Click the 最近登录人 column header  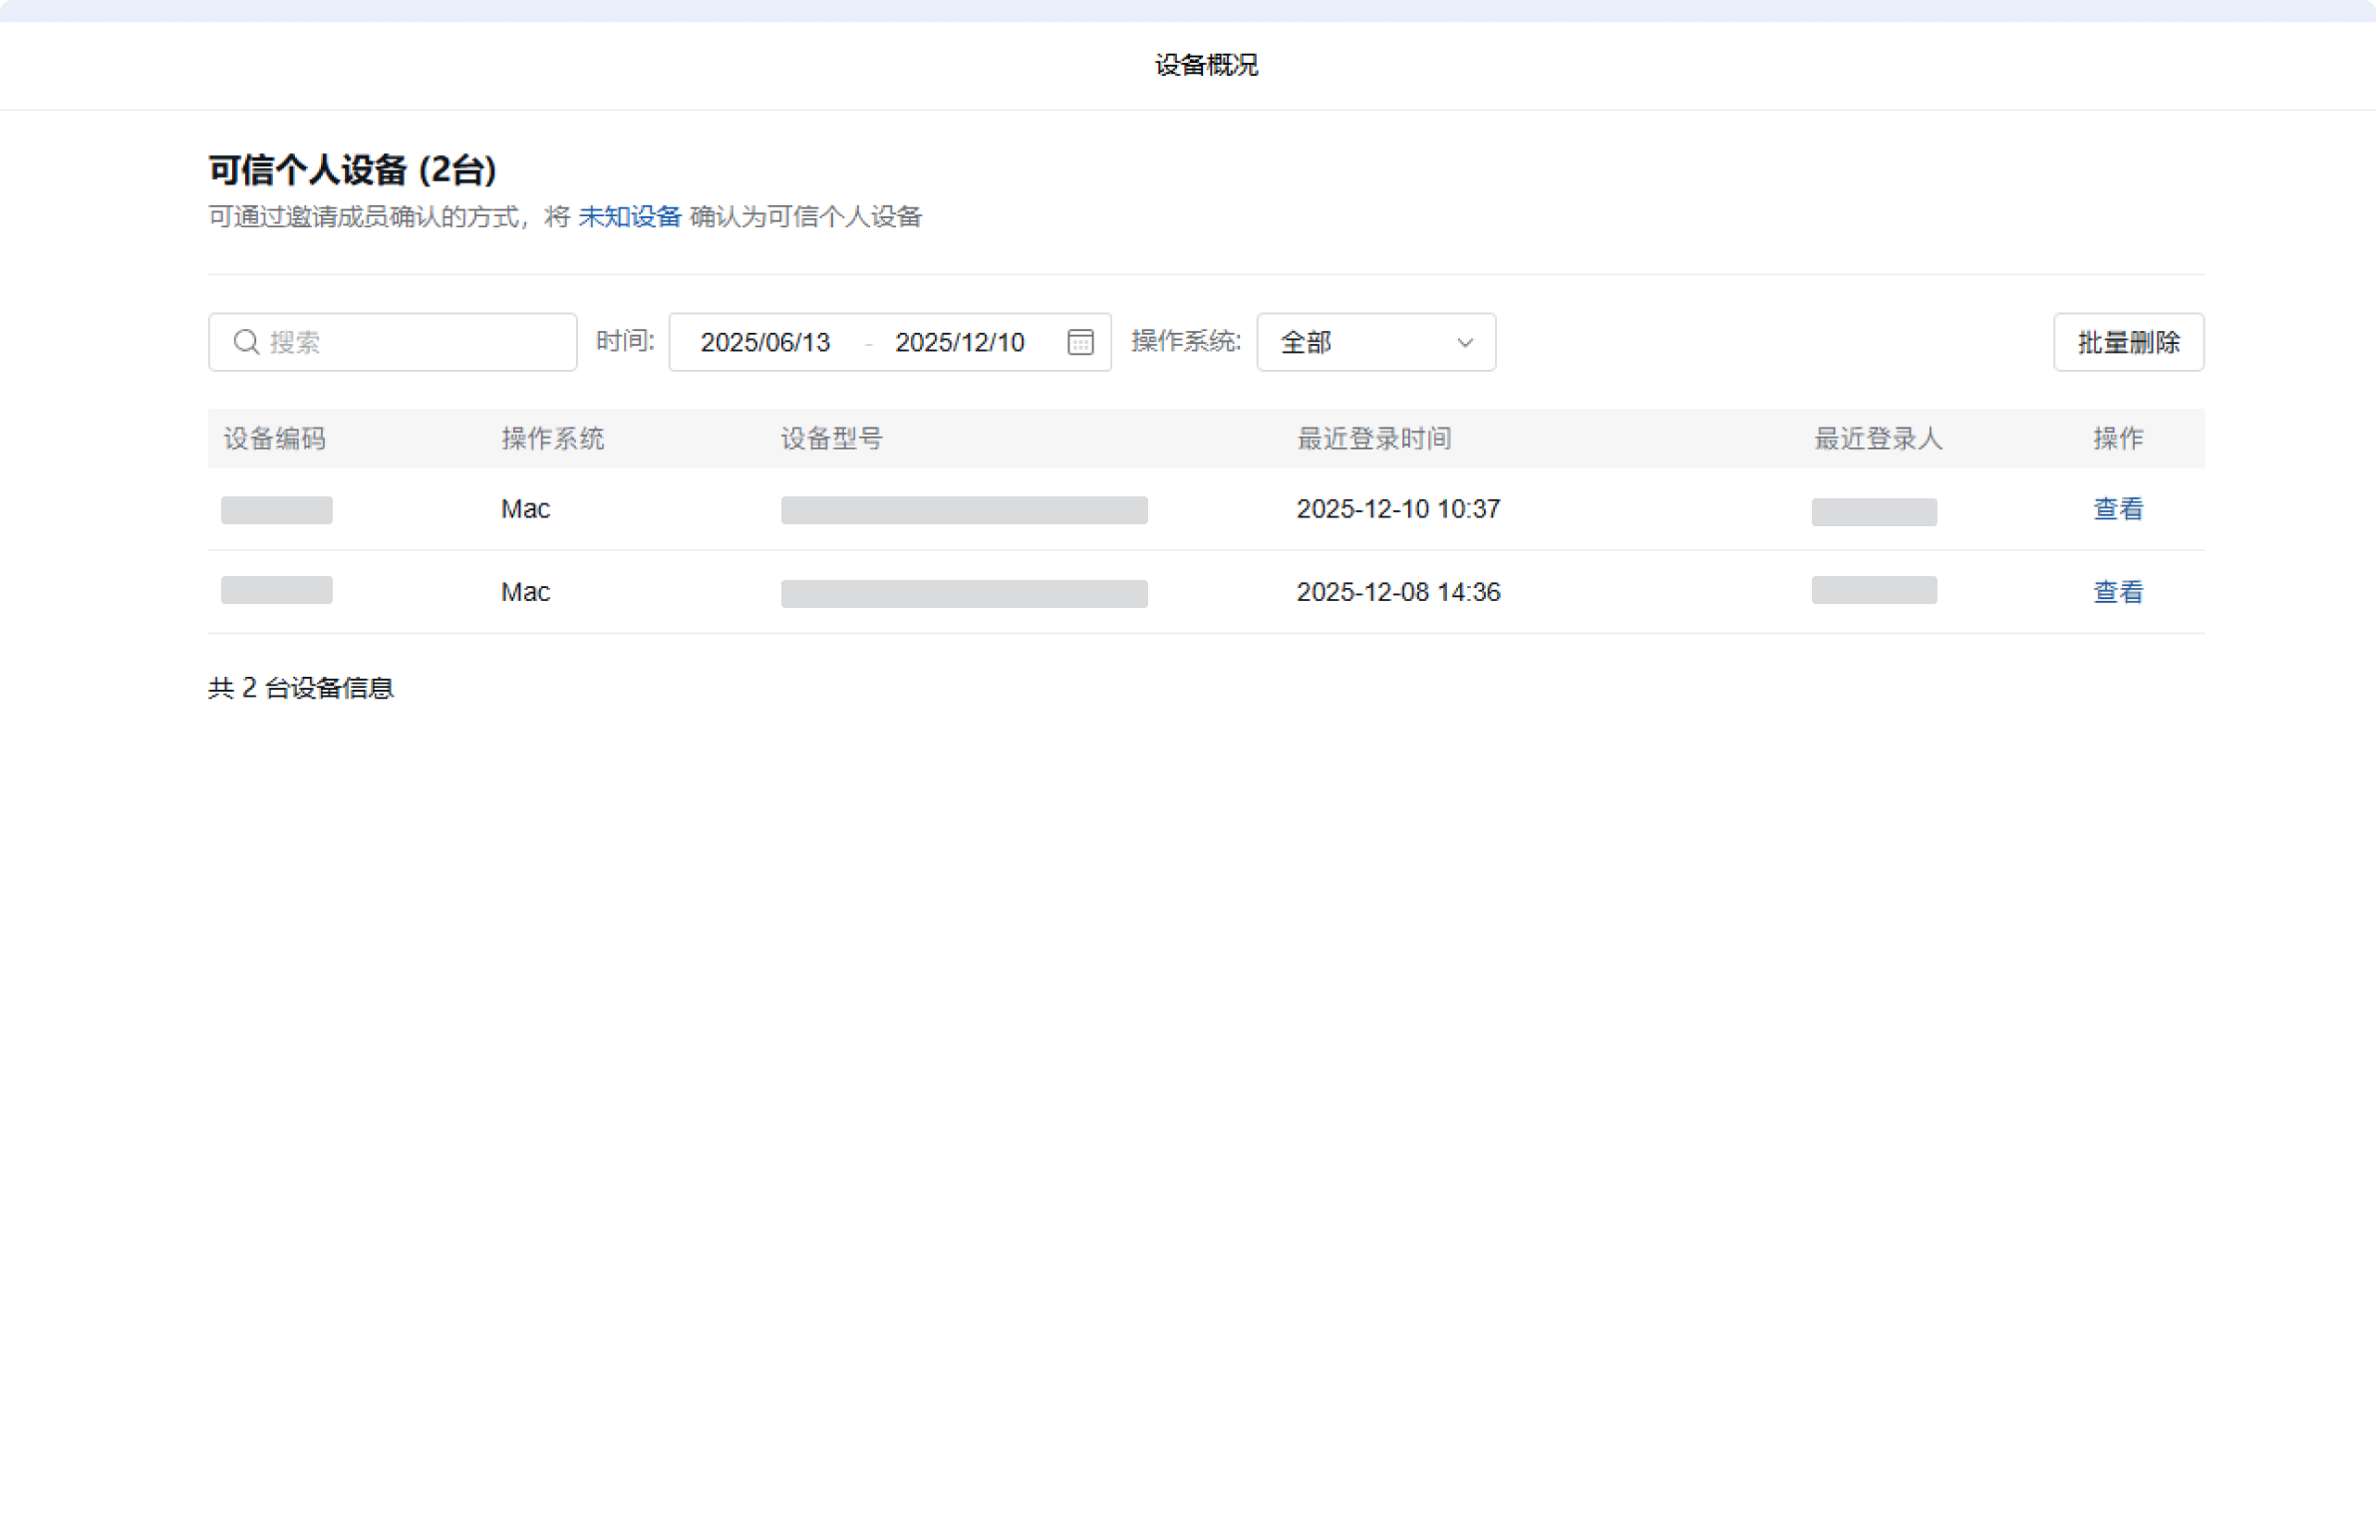coord(1878,439)
